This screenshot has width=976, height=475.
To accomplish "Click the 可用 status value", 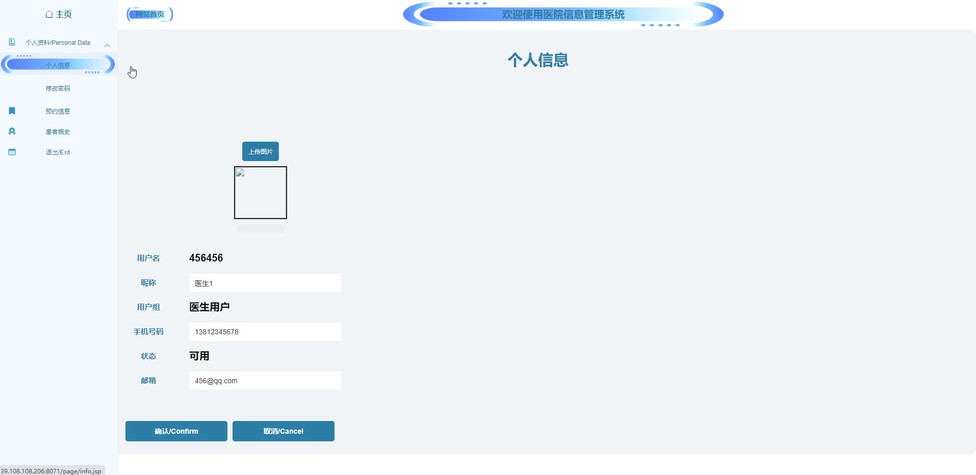I will tap(199, 356).
